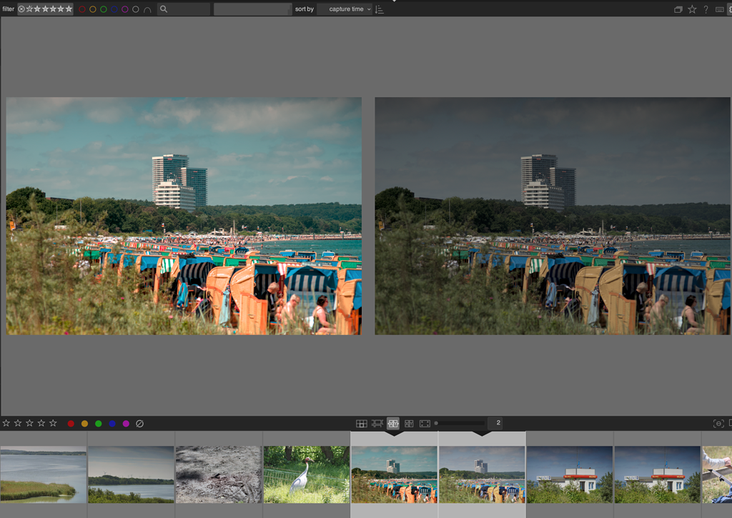Open the help question mark icon

tap(706, 9)
